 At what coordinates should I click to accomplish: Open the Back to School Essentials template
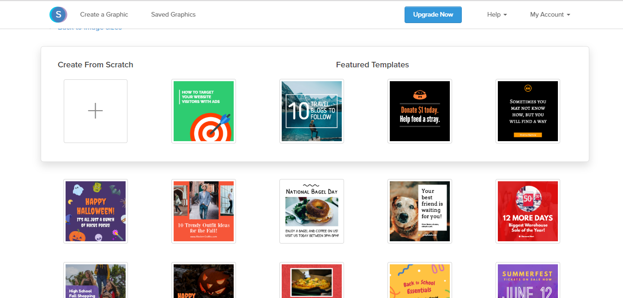(x=420, y=280)
